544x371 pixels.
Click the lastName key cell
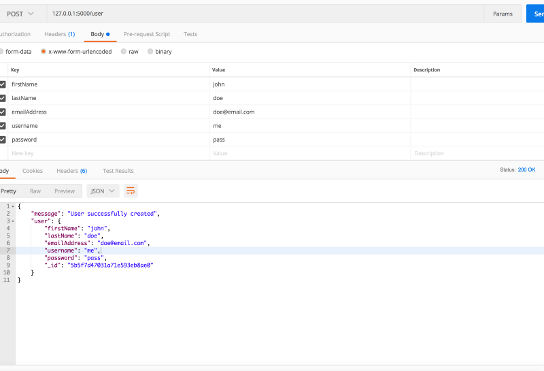tap(108, 98)
